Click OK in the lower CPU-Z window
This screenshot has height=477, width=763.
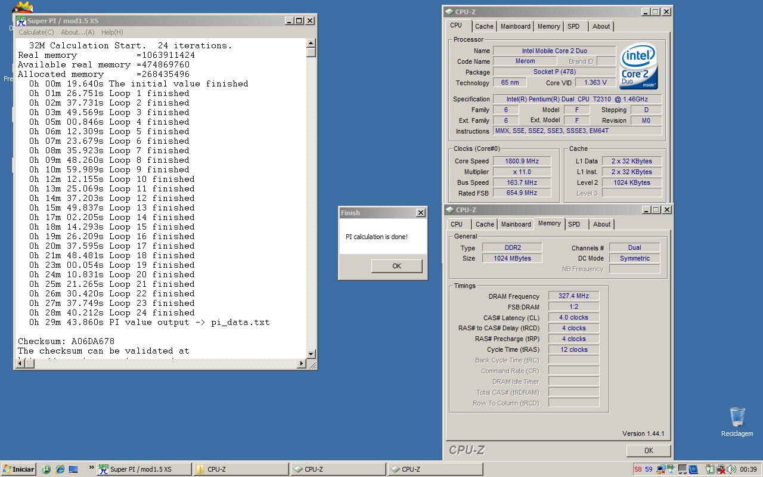649,451
